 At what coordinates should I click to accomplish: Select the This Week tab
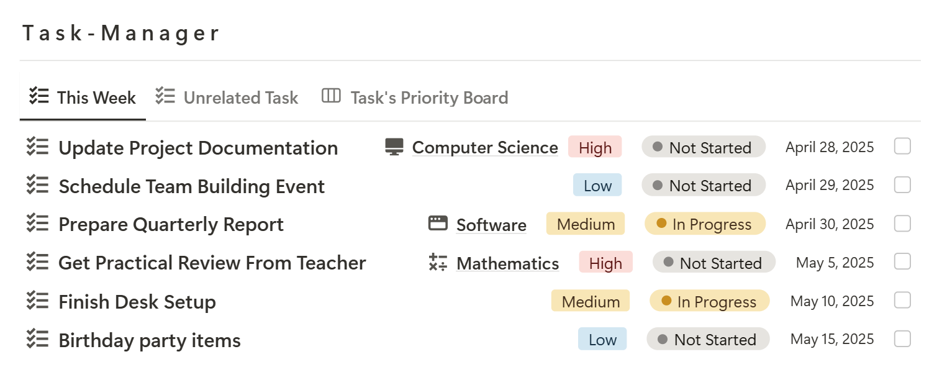83,97
